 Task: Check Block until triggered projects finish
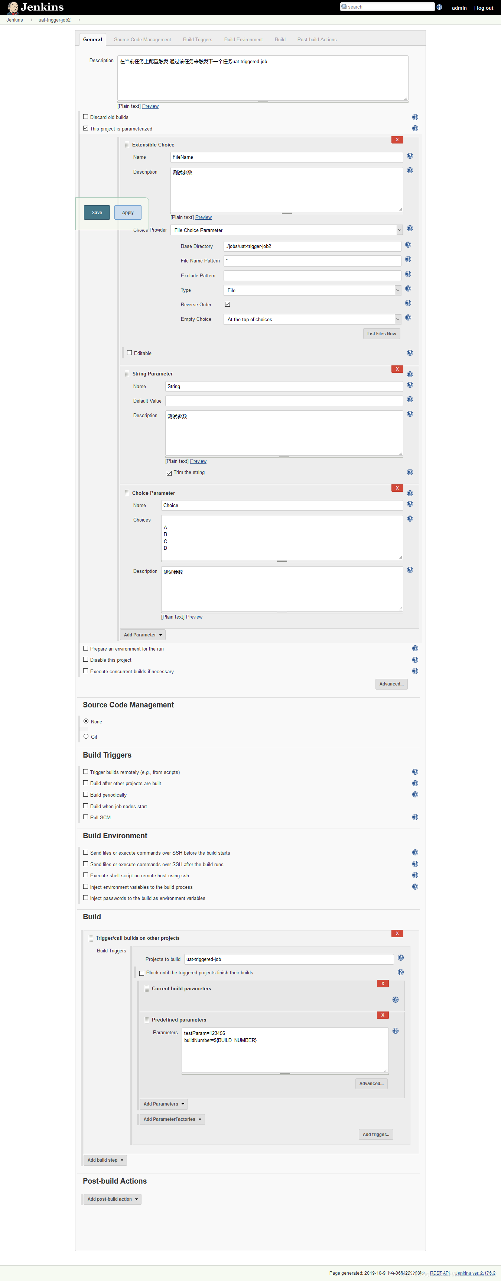tap(141, 973)
